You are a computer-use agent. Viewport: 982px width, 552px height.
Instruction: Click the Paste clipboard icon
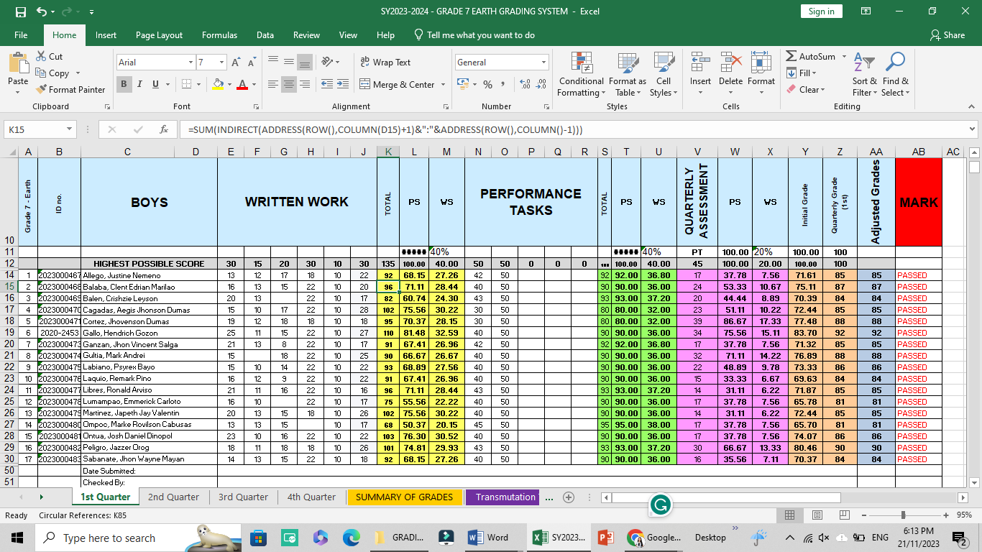coord(18,65)
